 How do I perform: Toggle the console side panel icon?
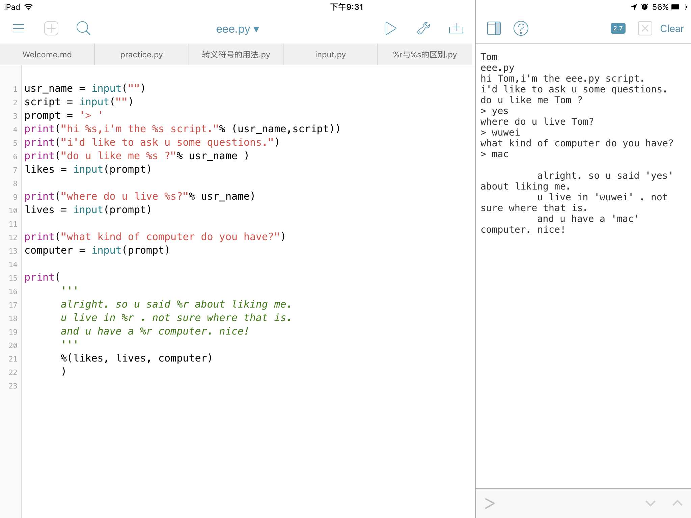(494, 28)
